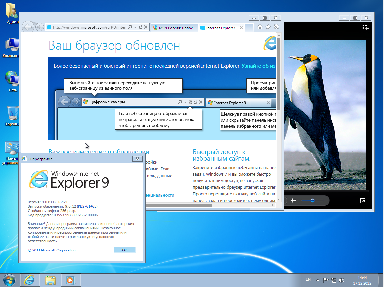Image resolution: width=384 pixels, height=287 pixels.
Task: Click the IE forward arrow button
Action: point(40,27)
